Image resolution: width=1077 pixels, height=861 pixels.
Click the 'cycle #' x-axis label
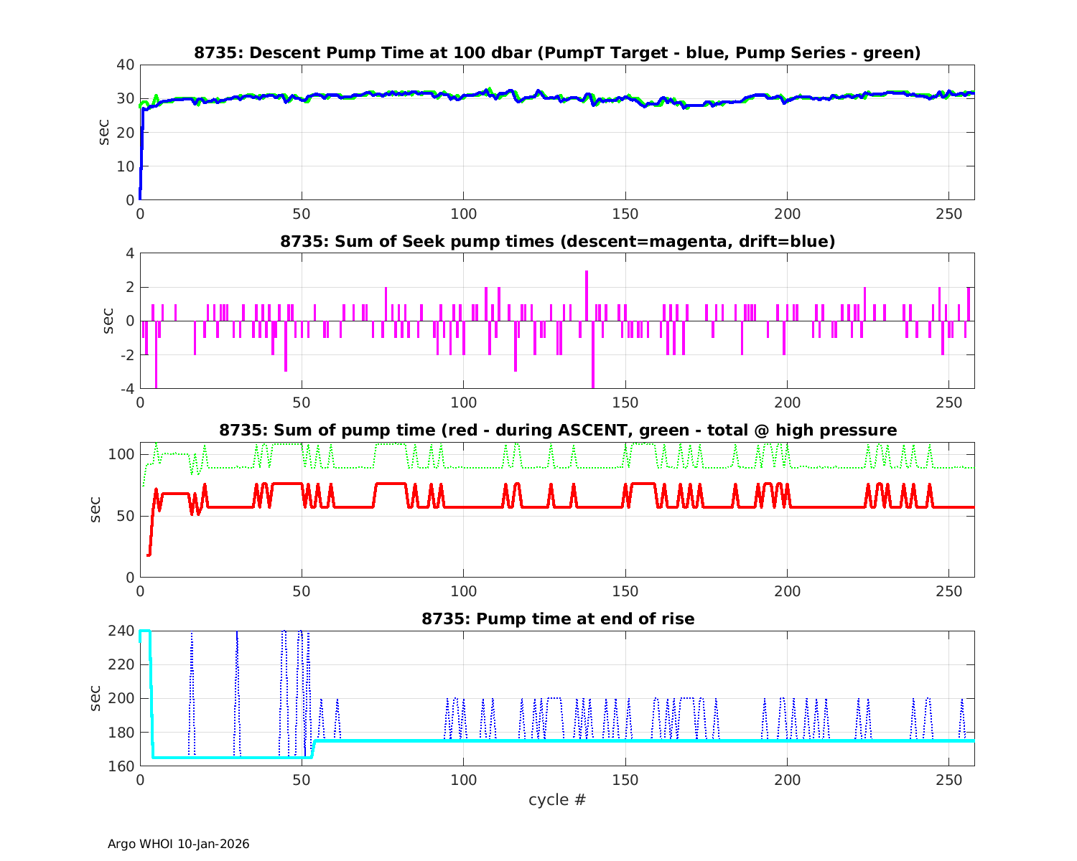(x=557, y=800)
